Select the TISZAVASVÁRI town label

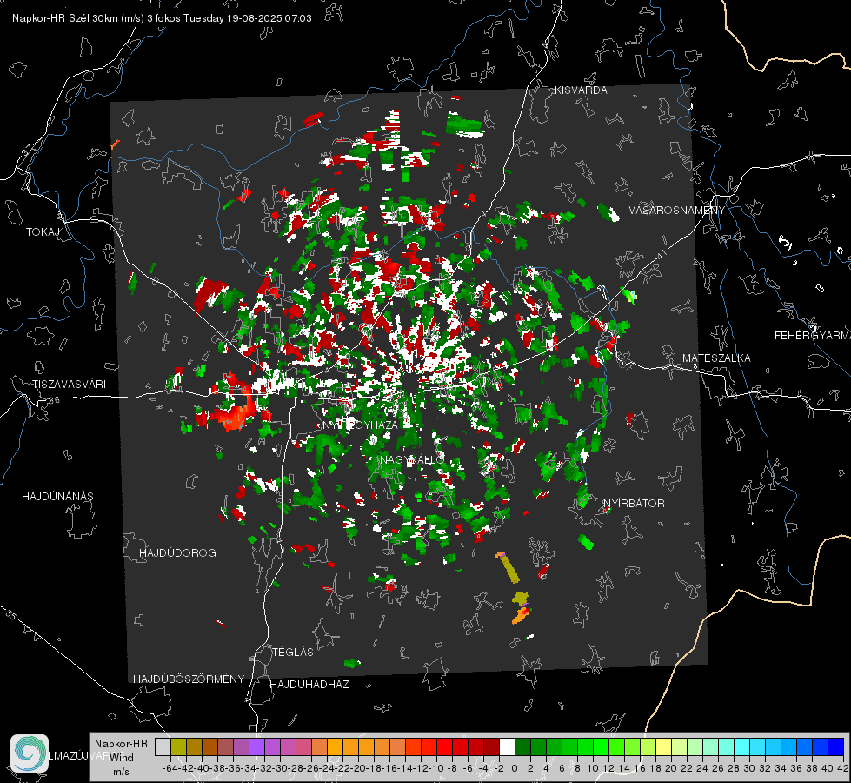coord(69,385)
